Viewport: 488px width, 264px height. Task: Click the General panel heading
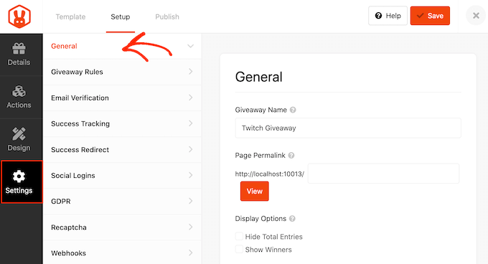tap(258, 77)
